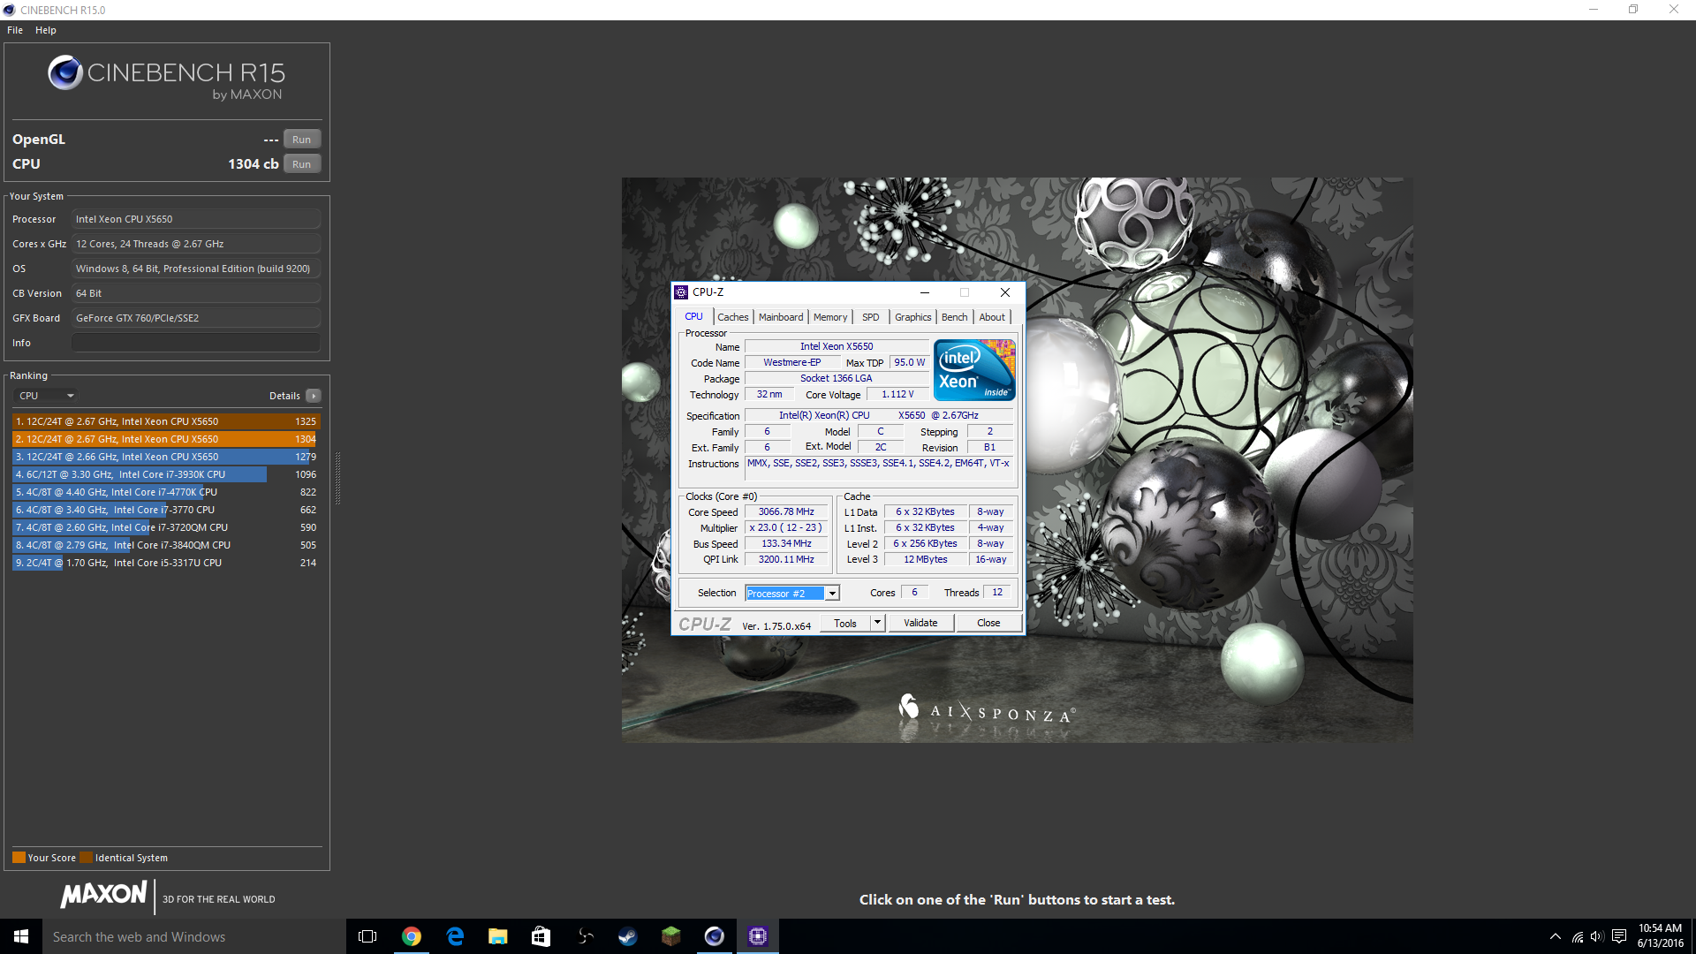This screenshot has height=954, width=1696.
Task: Select ranking entry 1 scoring 1325
Action: point(166,421)
